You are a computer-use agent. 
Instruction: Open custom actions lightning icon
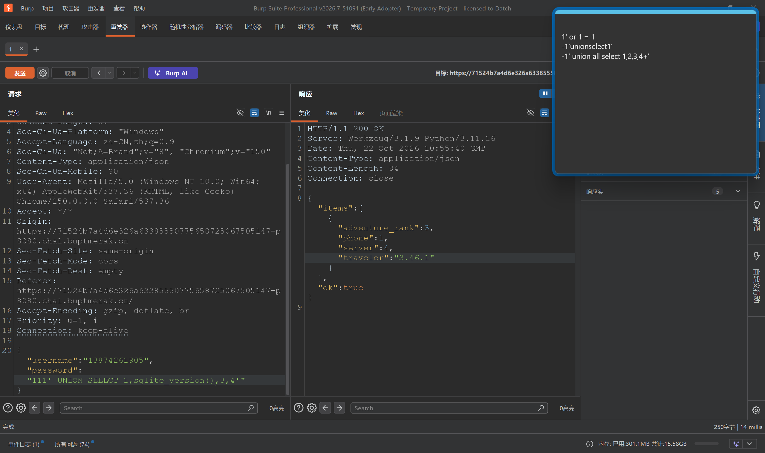756,256
